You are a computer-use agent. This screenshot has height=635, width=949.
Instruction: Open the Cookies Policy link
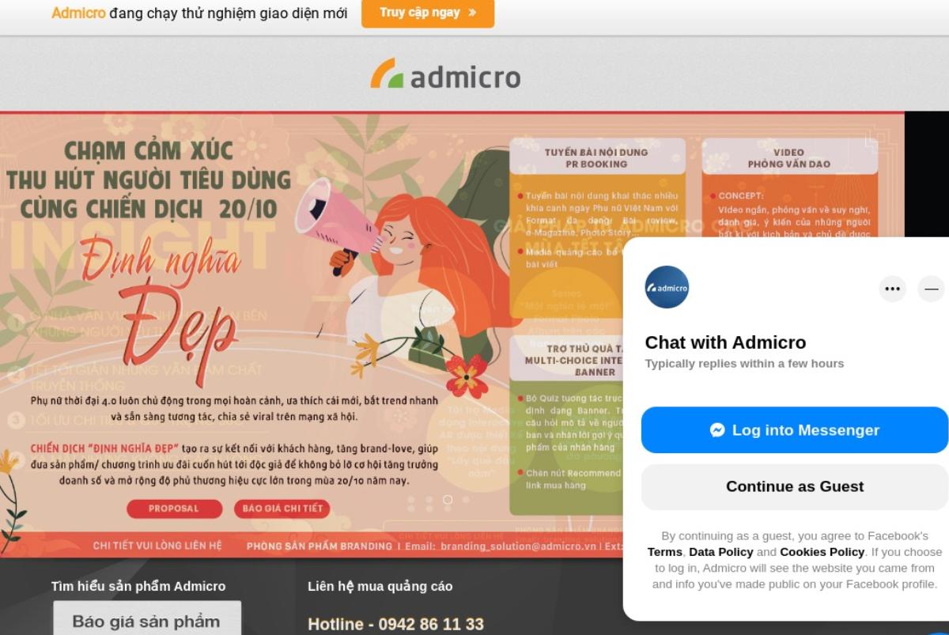tap(822, 552)
